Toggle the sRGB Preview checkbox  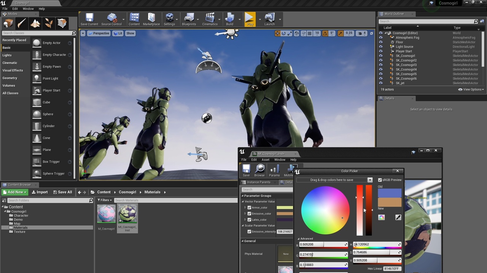(380, 180)
